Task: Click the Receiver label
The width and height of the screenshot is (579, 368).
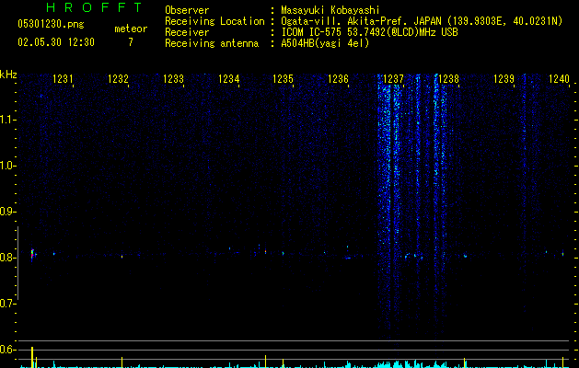Action: 187,32
